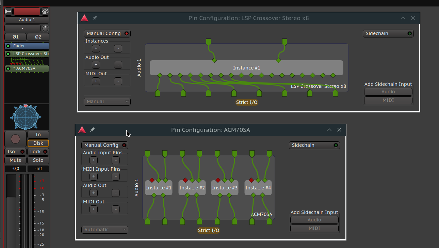Click minus under MIDI Input Pins
Viewport: 439px width, 248px height.
(x=115, y=176)
